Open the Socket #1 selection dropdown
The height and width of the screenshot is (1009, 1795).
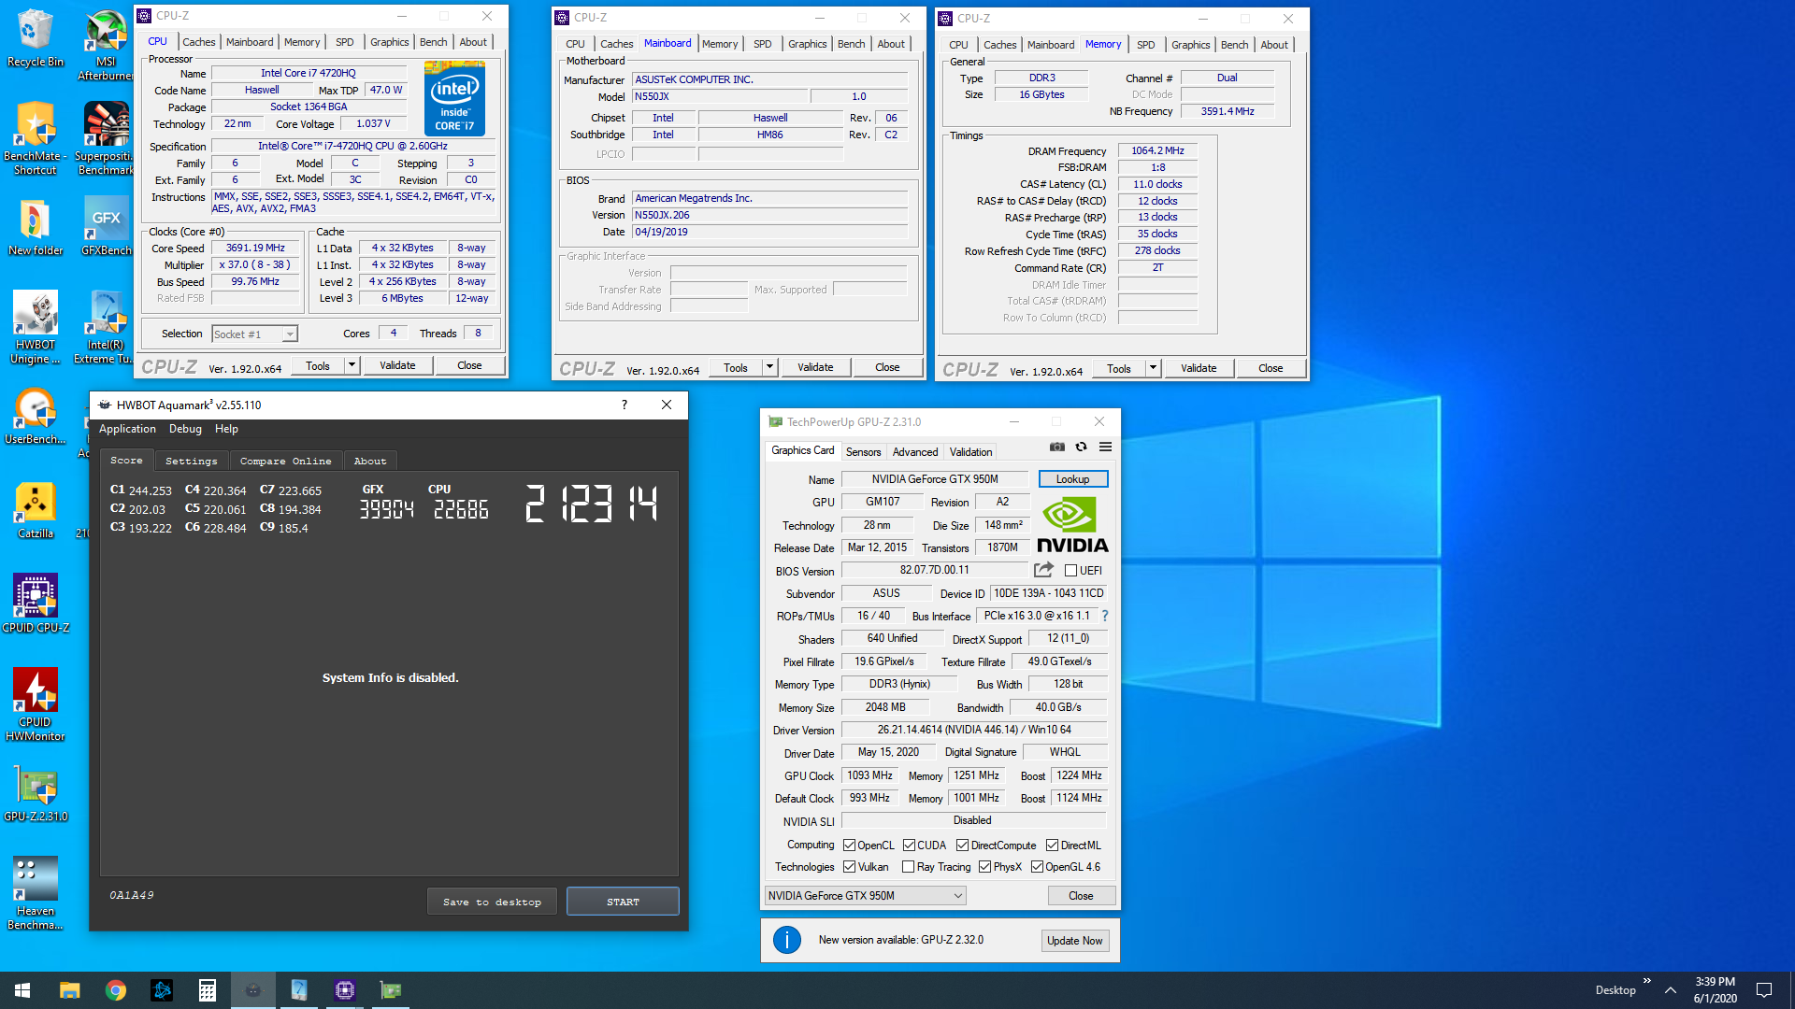[254, 334]
